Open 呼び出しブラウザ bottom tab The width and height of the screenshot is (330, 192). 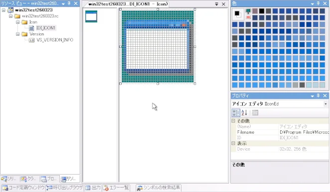pyautogui.click(x=64, y=188)
